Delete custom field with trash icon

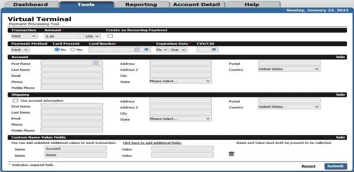click(x=231, y=154)
